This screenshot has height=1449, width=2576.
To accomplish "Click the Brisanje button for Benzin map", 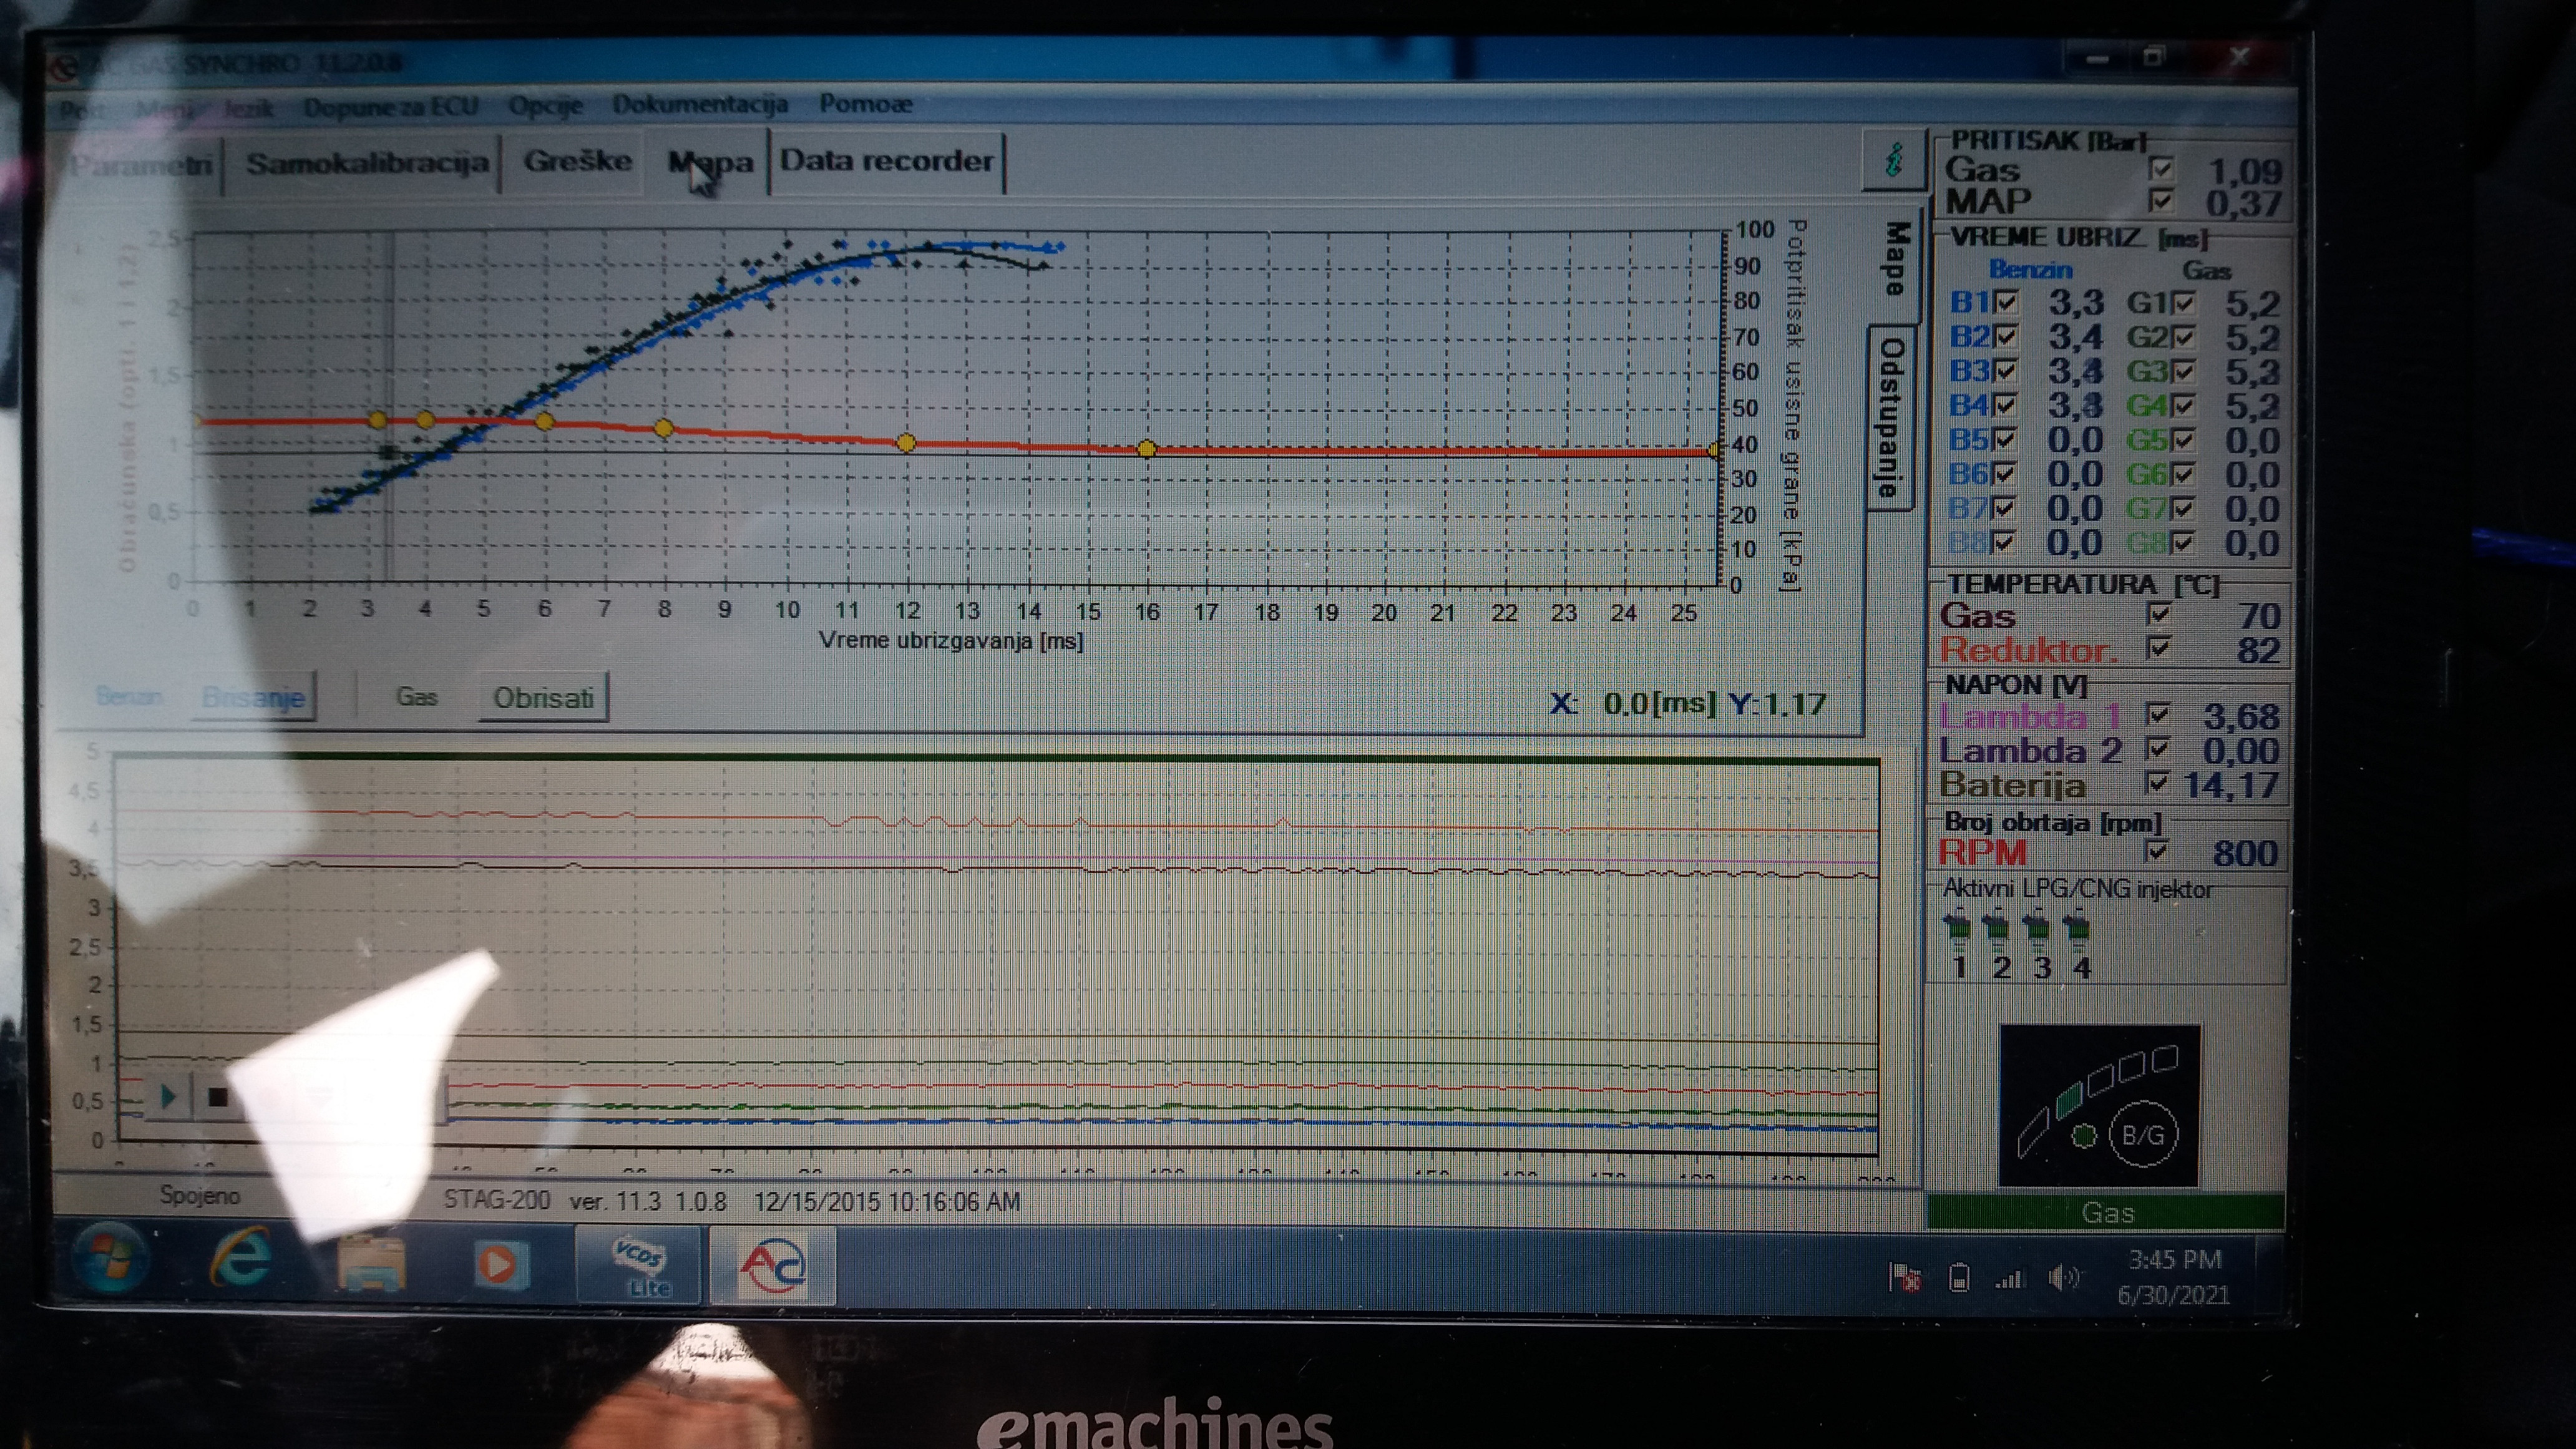I will tap(254, 697).
